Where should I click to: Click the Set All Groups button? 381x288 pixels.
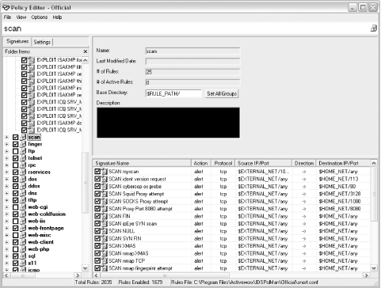point(222,93)
